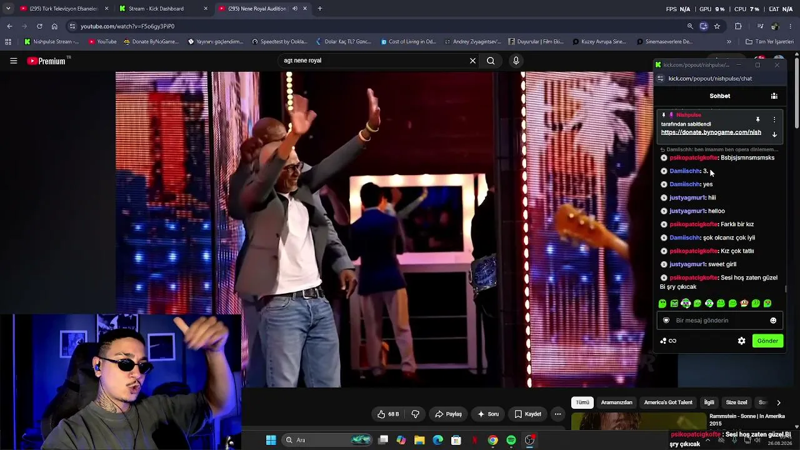Open the emoji picker in chat input
The image size is (800, 450).
[773, 321]
